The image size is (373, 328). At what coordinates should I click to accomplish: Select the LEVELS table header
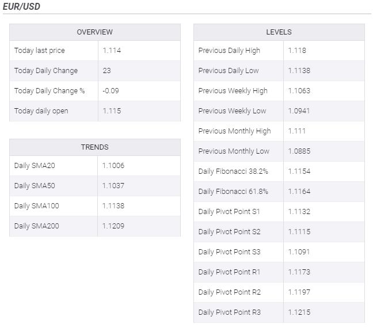[279, 32]
